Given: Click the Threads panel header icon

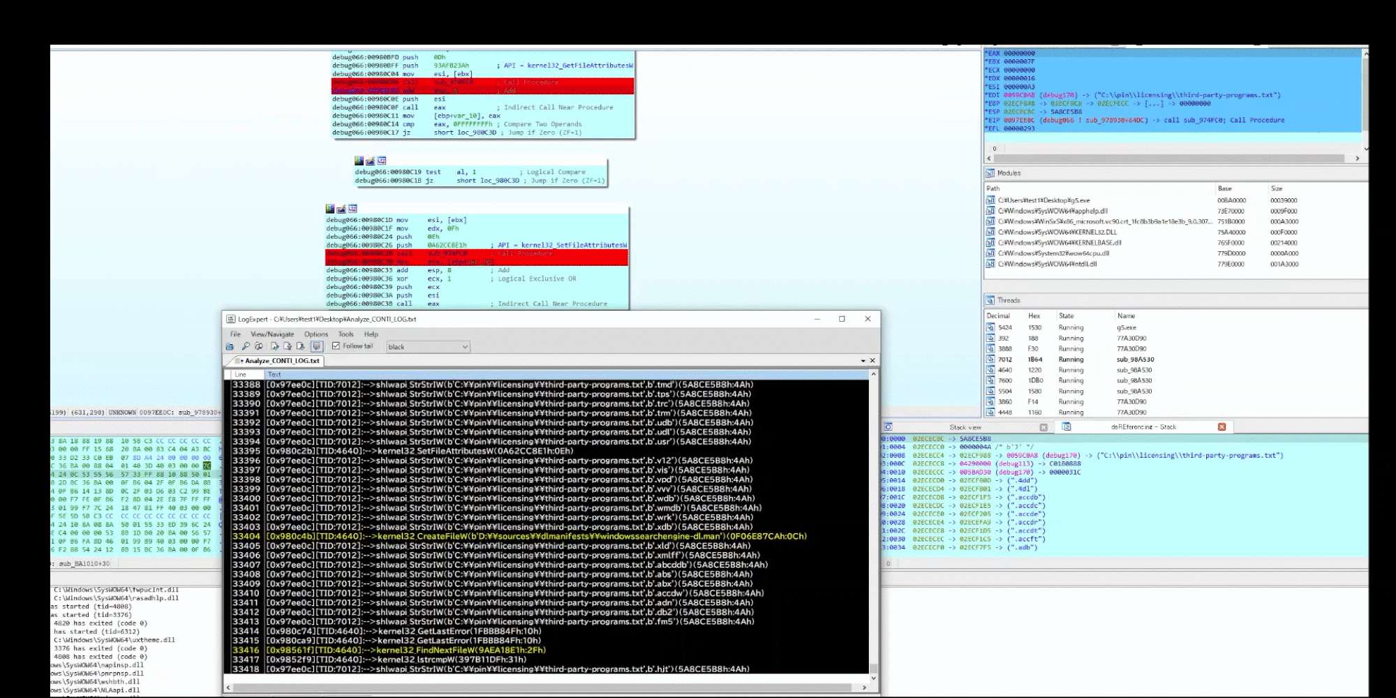Looking at the screenshot, I should (990, 302).
